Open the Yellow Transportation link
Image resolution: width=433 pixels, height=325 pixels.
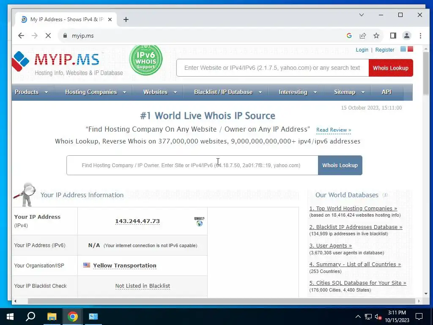pyautogui.click(x=125, y=266)
